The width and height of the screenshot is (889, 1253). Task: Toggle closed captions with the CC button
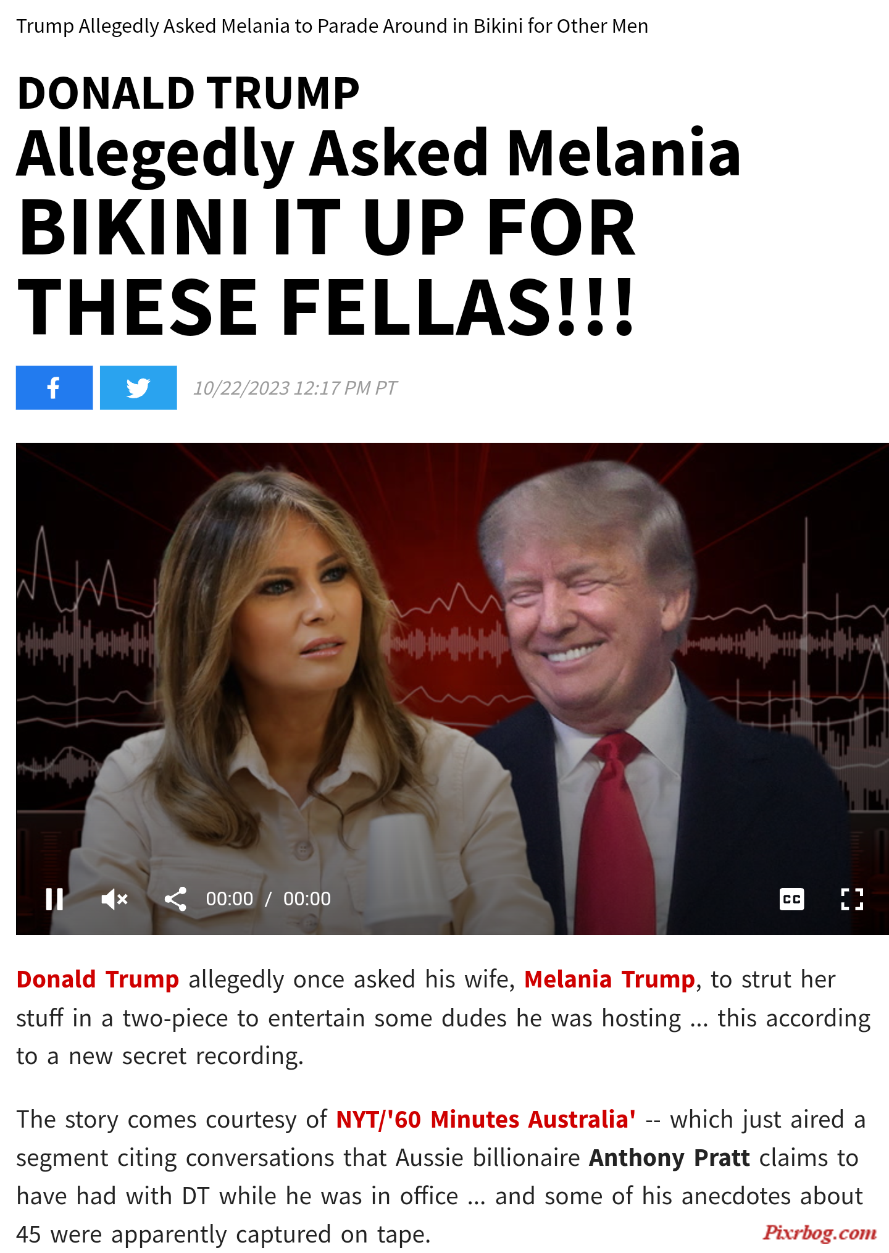(791, 899)
